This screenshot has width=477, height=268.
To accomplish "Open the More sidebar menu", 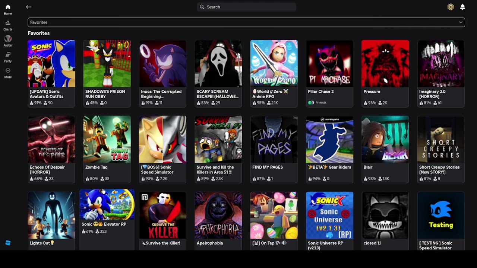I will [x=8, y=70].
